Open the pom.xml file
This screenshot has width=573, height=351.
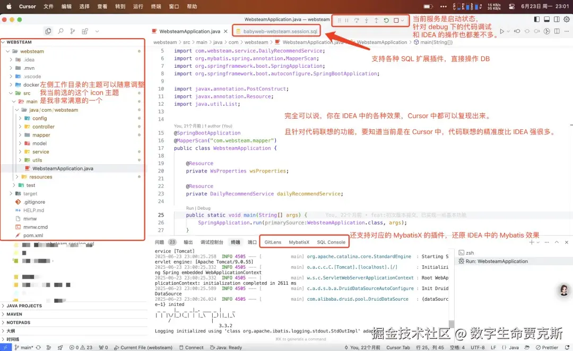click(33, 236)
